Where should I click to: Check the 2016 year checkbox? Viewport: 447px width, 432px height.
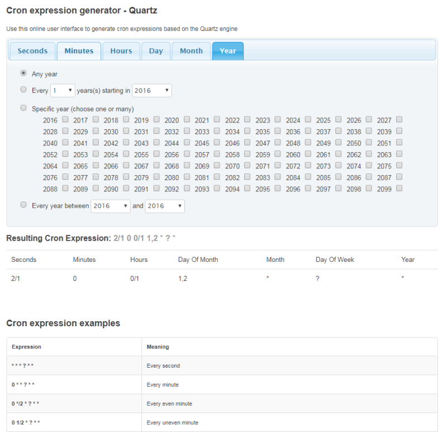tap(65, 120)
